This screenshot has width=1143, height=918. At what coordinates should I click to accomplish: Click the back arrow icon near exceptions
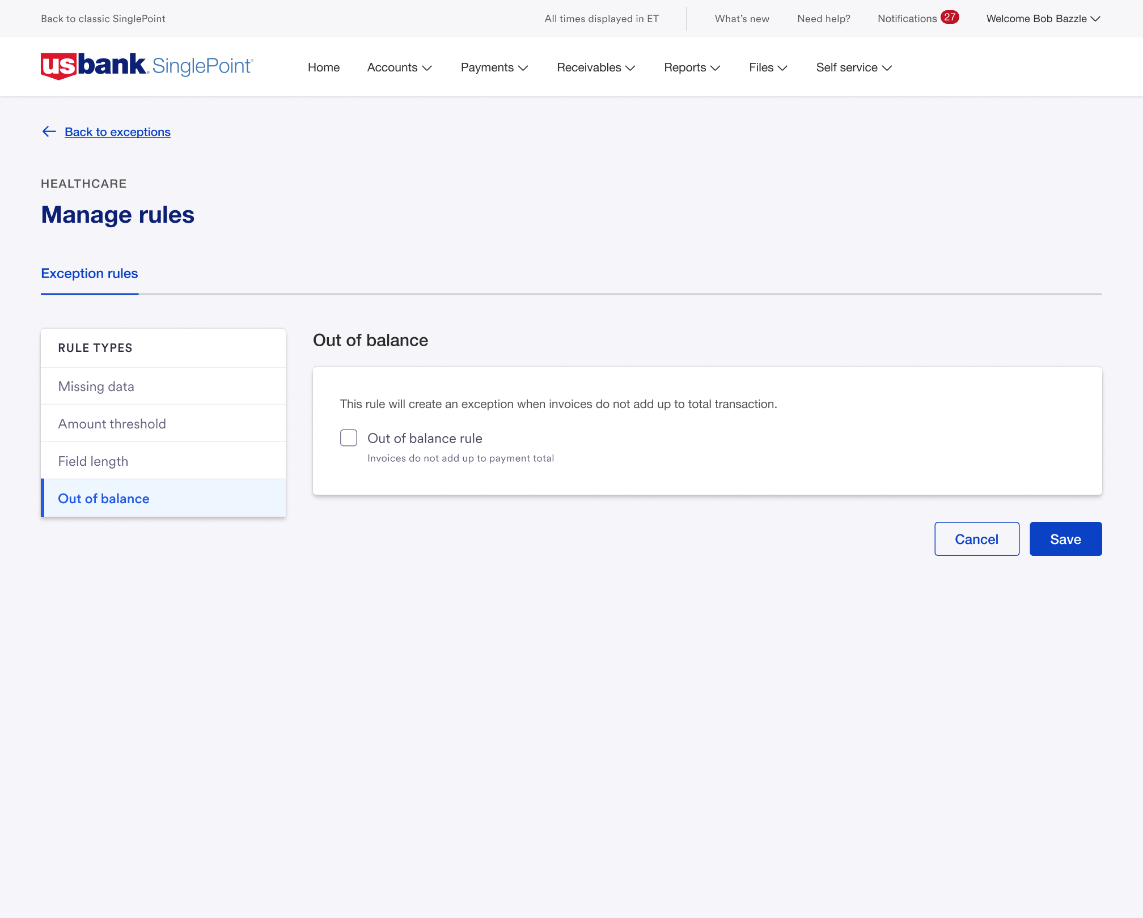pos(49,131)
